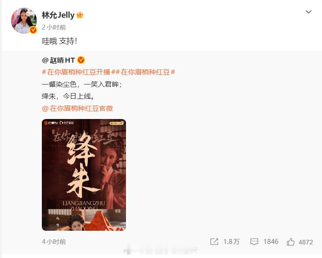Open the mentioned user @赵晴HT
The width and height of the screenshot is (322, 258).
pos(58,60)
